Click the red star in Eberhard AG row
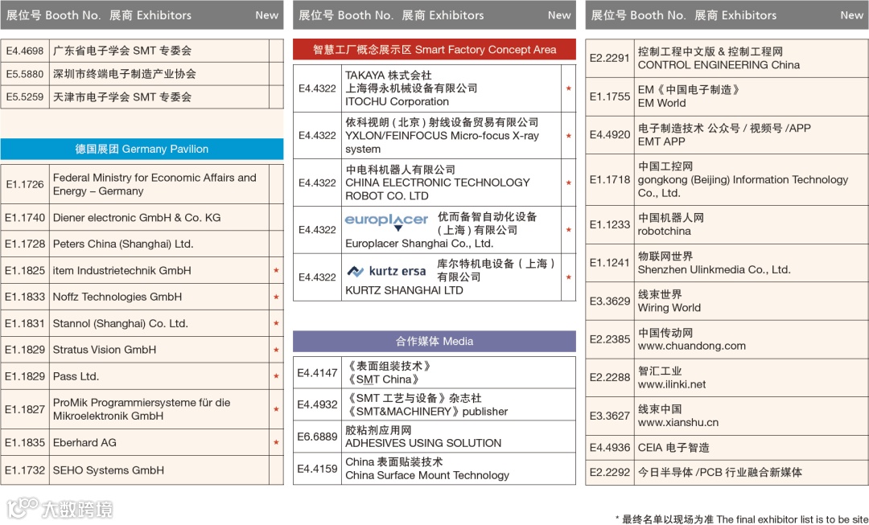This screenshot has width=869, height=525. [276, 442]
